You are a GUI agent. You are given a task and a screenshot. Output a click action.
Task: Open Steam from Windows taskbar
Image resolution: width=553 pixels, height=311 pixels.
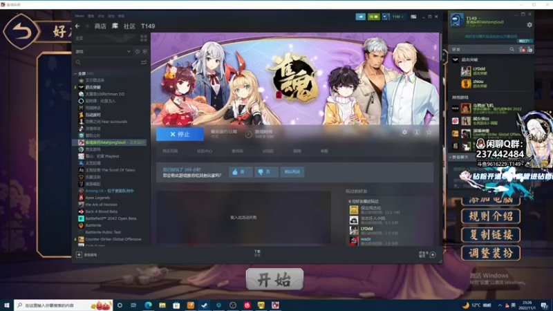point(204,305)
